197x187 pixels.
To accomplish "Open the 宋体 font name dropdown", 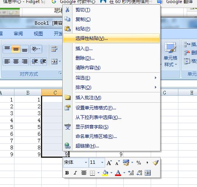I will [86, 162].
